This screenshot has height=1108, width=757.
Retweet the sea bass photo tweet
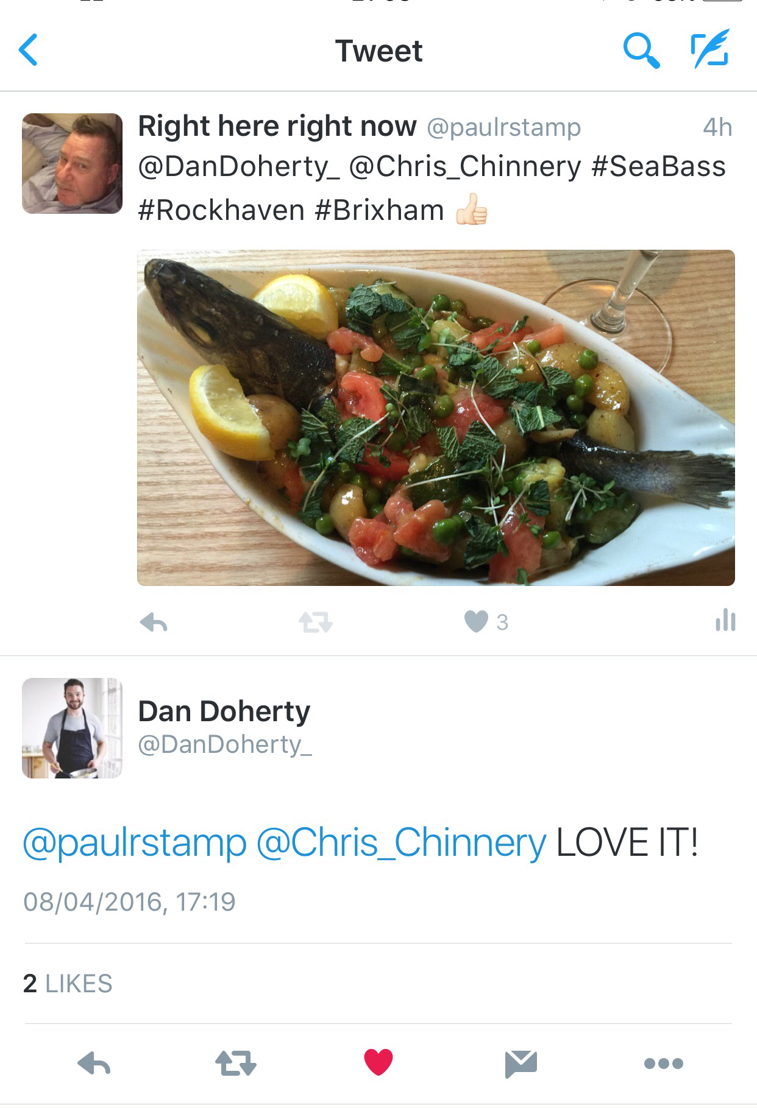316,623
